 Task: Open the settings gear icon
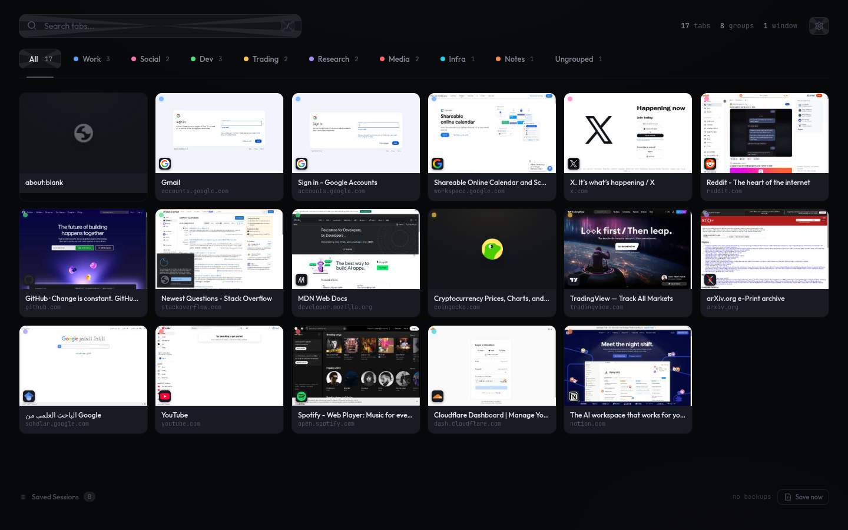click(819, 26)
